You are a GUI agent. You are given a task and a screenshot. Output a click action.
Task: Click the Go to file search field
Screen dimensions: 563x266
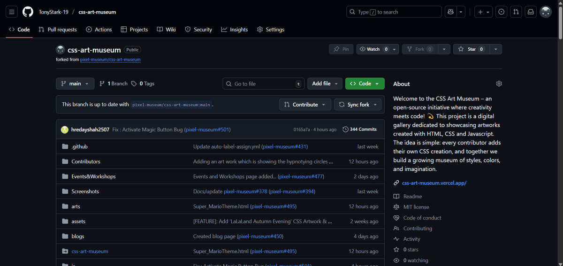(263, 84)
